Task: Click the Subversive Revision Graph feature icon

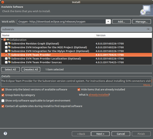Action: [10, 43]
